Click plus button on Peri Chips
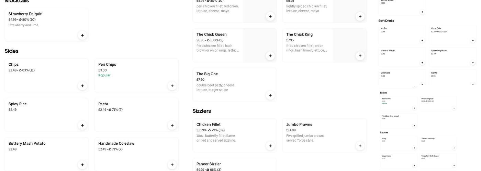The width and height of the screenshot is (481, 171). pyautogui.click(x=172, y=86)
